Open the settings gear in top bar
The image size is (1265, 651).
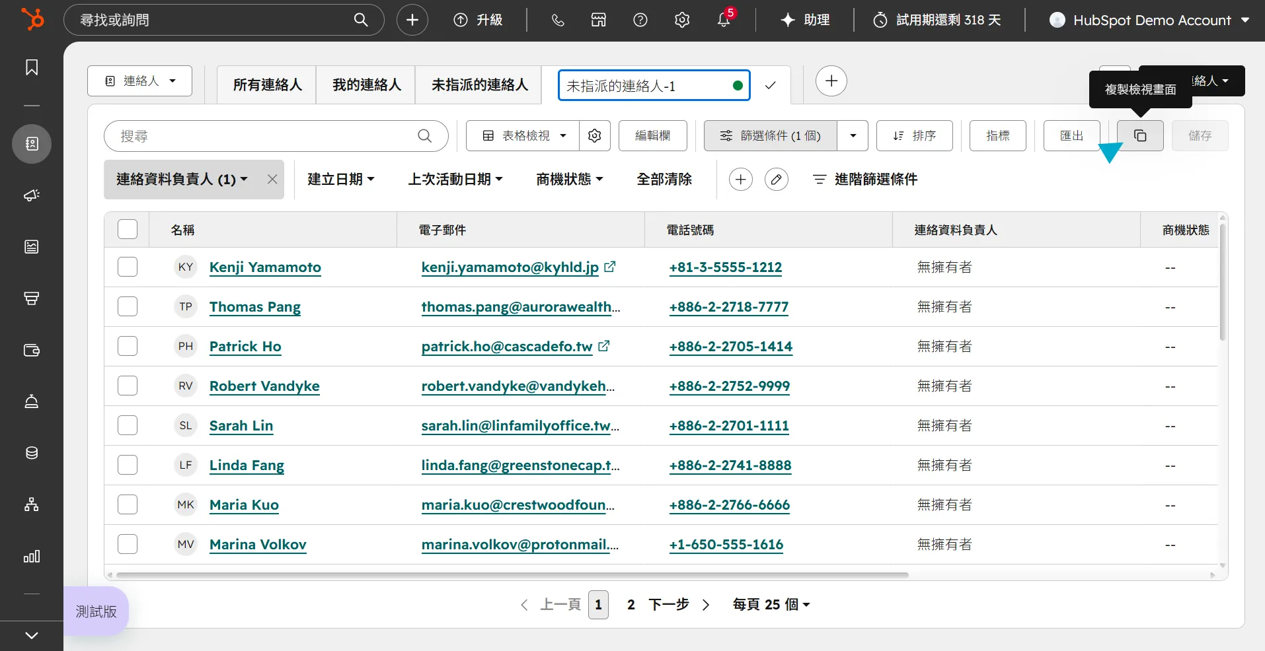[682, 20]
